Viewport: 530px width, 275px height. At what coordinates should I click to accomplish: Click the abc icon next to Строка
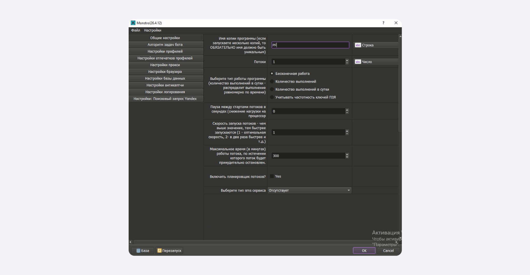[x=358, y=45]
